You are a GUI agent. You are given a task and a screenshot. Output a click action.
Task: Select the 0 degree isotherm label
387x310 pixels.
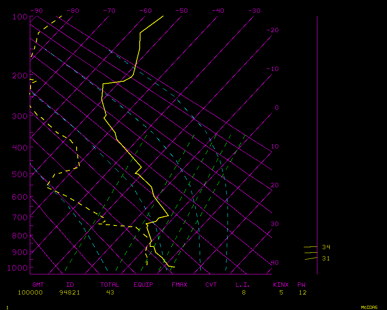(276, 108)
